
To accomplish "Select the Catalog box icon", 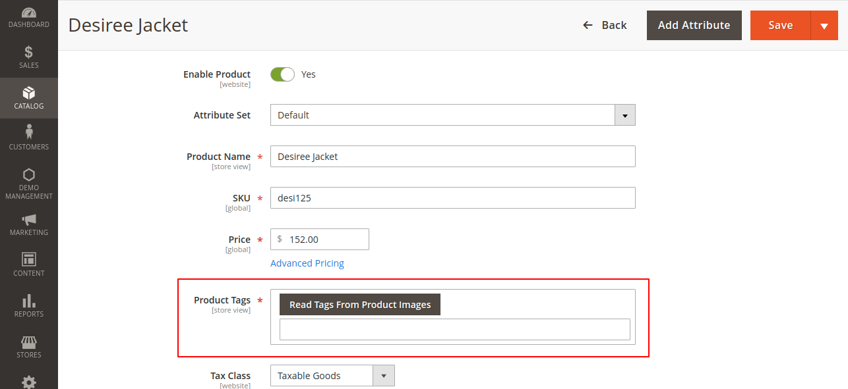I will 28,93.
